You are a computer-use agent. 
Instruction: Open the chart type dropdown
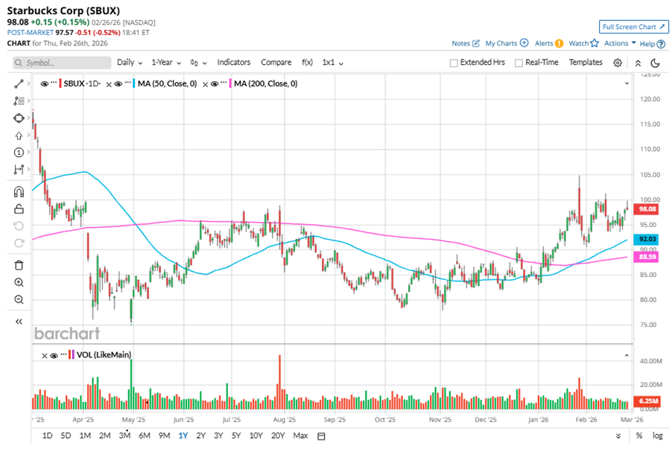(198, 63)
